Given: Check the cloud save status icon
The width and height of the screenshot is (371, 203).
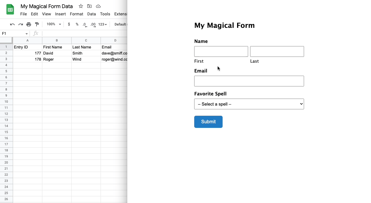Looking at the screenshot, I should point(98,6).
